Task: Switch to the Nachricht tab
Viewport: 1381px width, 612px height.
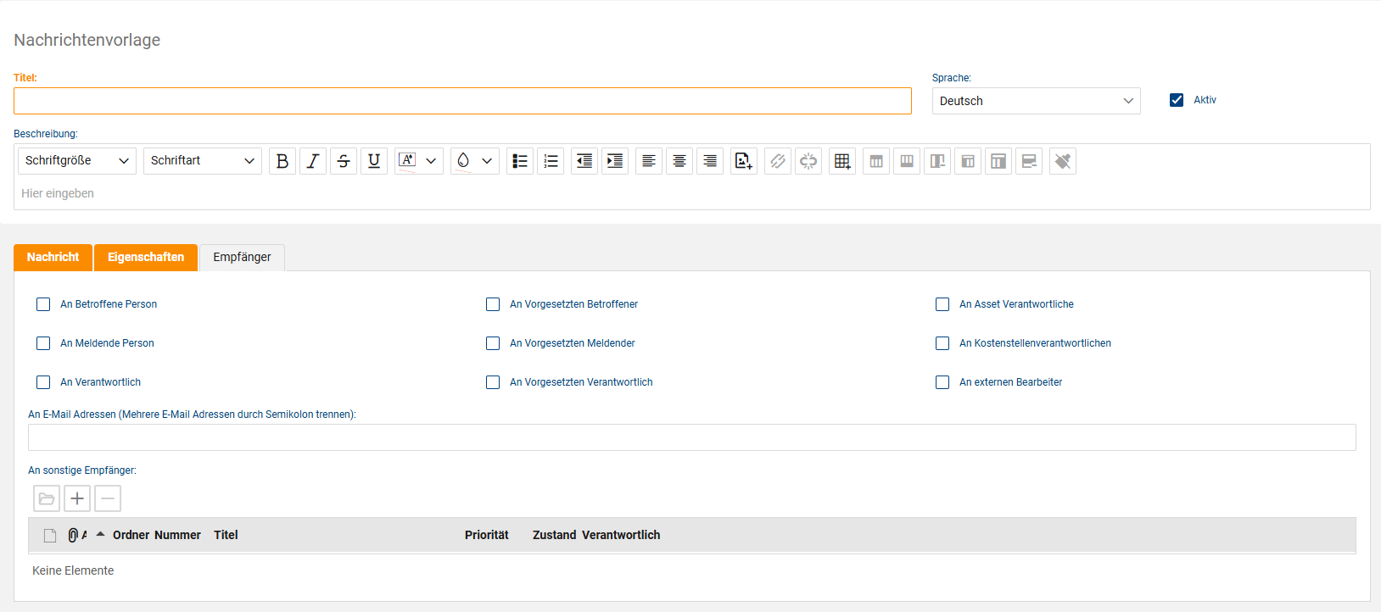Action: pyautogui.click(x=53, y=257)
